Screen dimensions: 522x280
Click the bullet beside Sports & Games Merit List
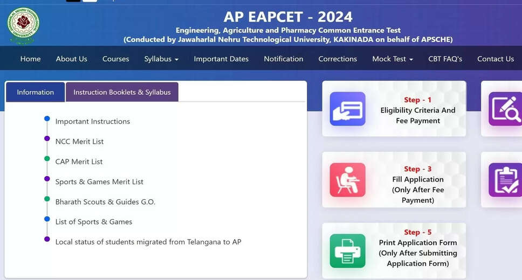(x=47, y=179)
